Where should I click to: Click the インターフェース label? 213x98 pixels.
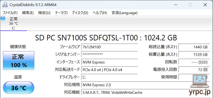pos(68,62)
